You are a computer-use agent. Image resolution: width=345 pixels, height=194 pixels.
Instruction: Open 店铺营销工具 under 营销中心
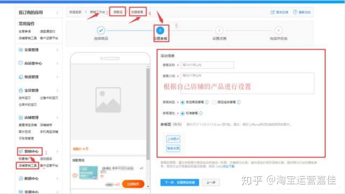[x=28, y=165]
